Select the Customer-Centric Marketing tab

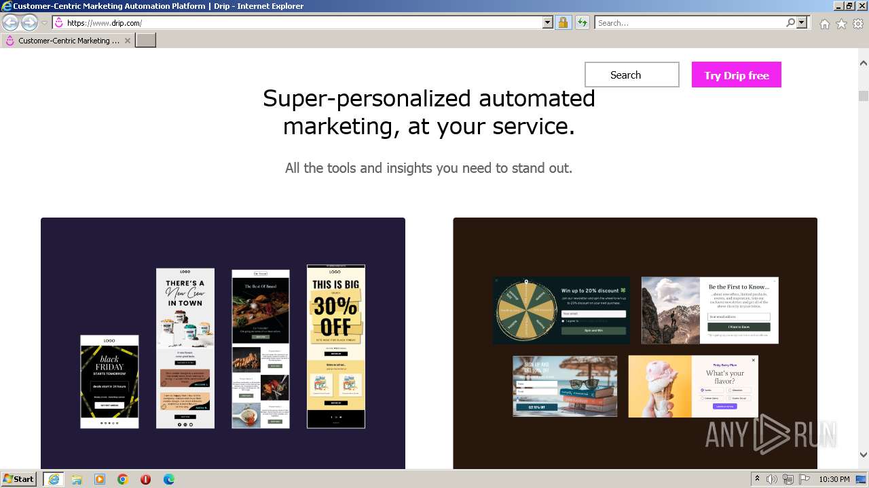pos(68,40)
